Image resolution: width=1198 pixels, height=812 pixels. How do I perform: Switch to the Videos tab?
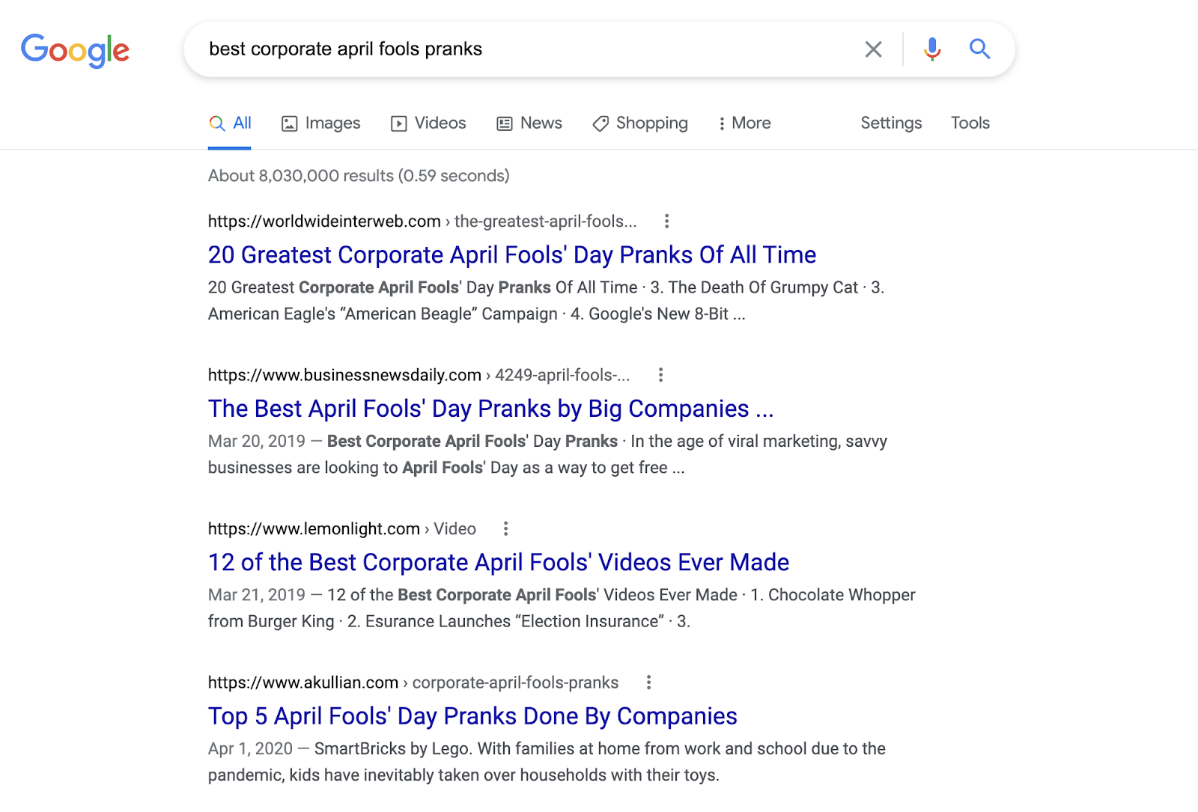point(429,123)
